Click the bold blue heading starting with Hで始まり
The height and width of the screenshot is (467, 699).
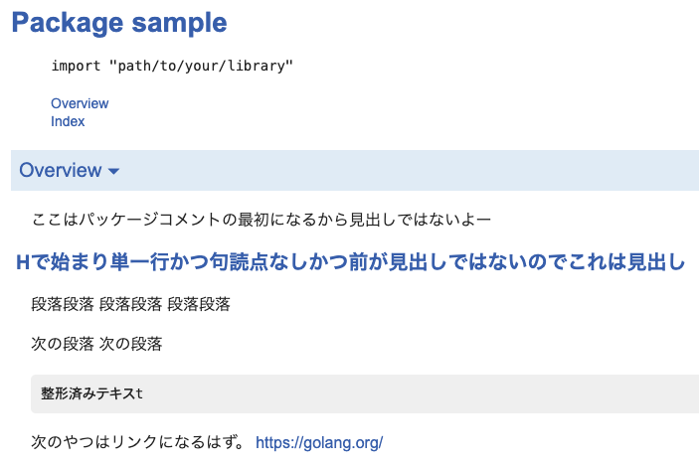tap(350, 262)
